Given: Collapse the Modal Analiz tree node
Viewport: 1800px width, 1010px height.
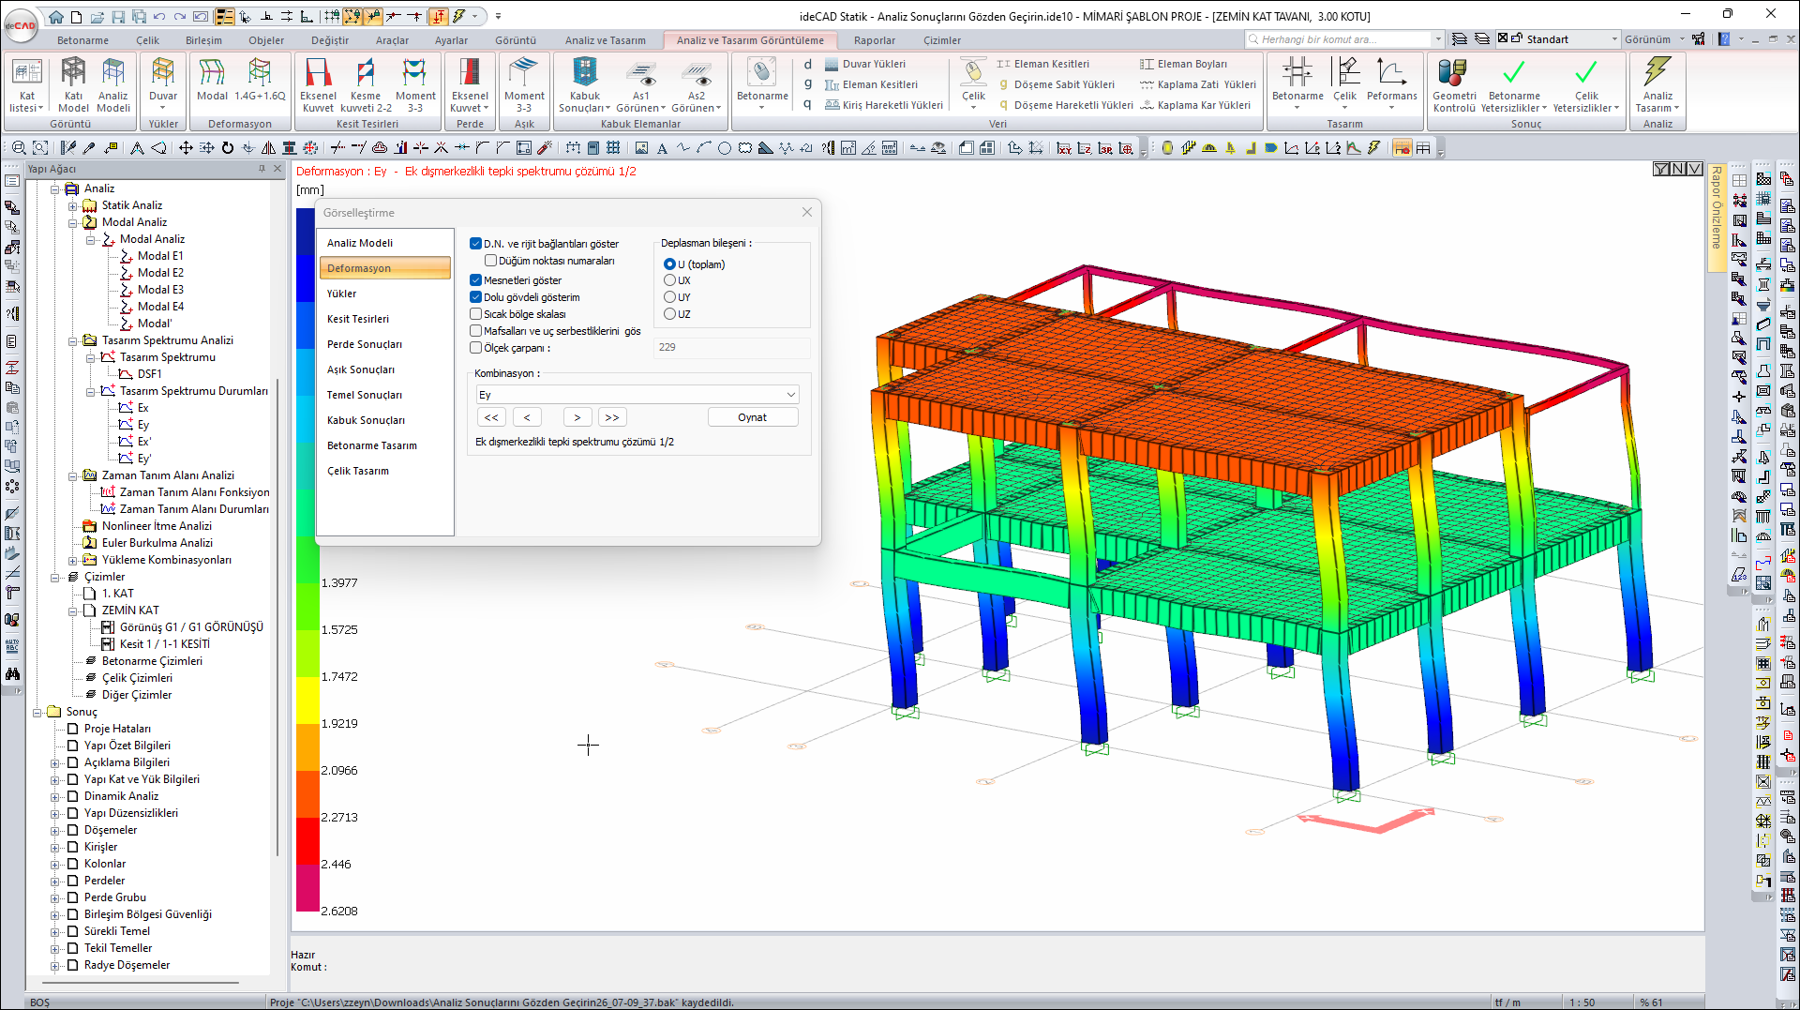Looking at the screenshot, I should coord(73,223).
